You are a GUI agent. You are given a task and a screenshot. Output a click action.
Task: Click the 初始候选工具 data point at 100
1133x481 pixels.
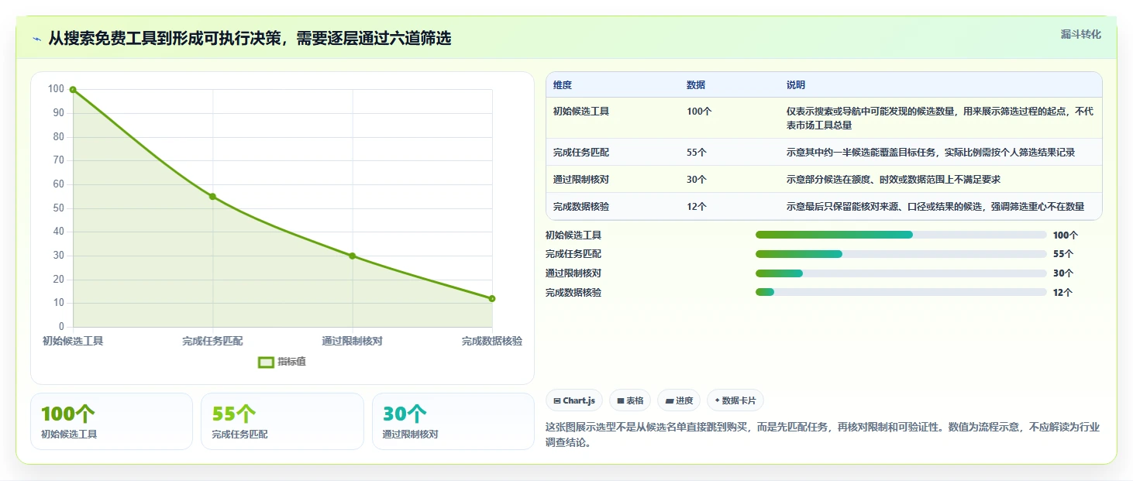(x=73, y=90)
